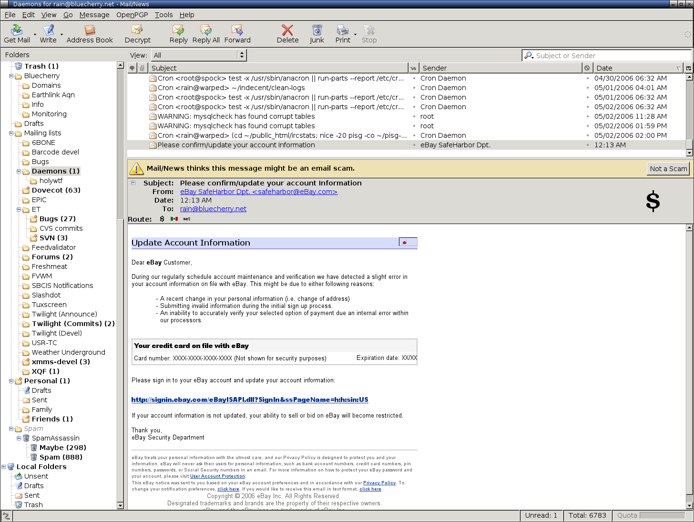Click the attachment column header icon
Image resolution: width=694 pixels, height=522 pixels.
(x=142, y=68)
